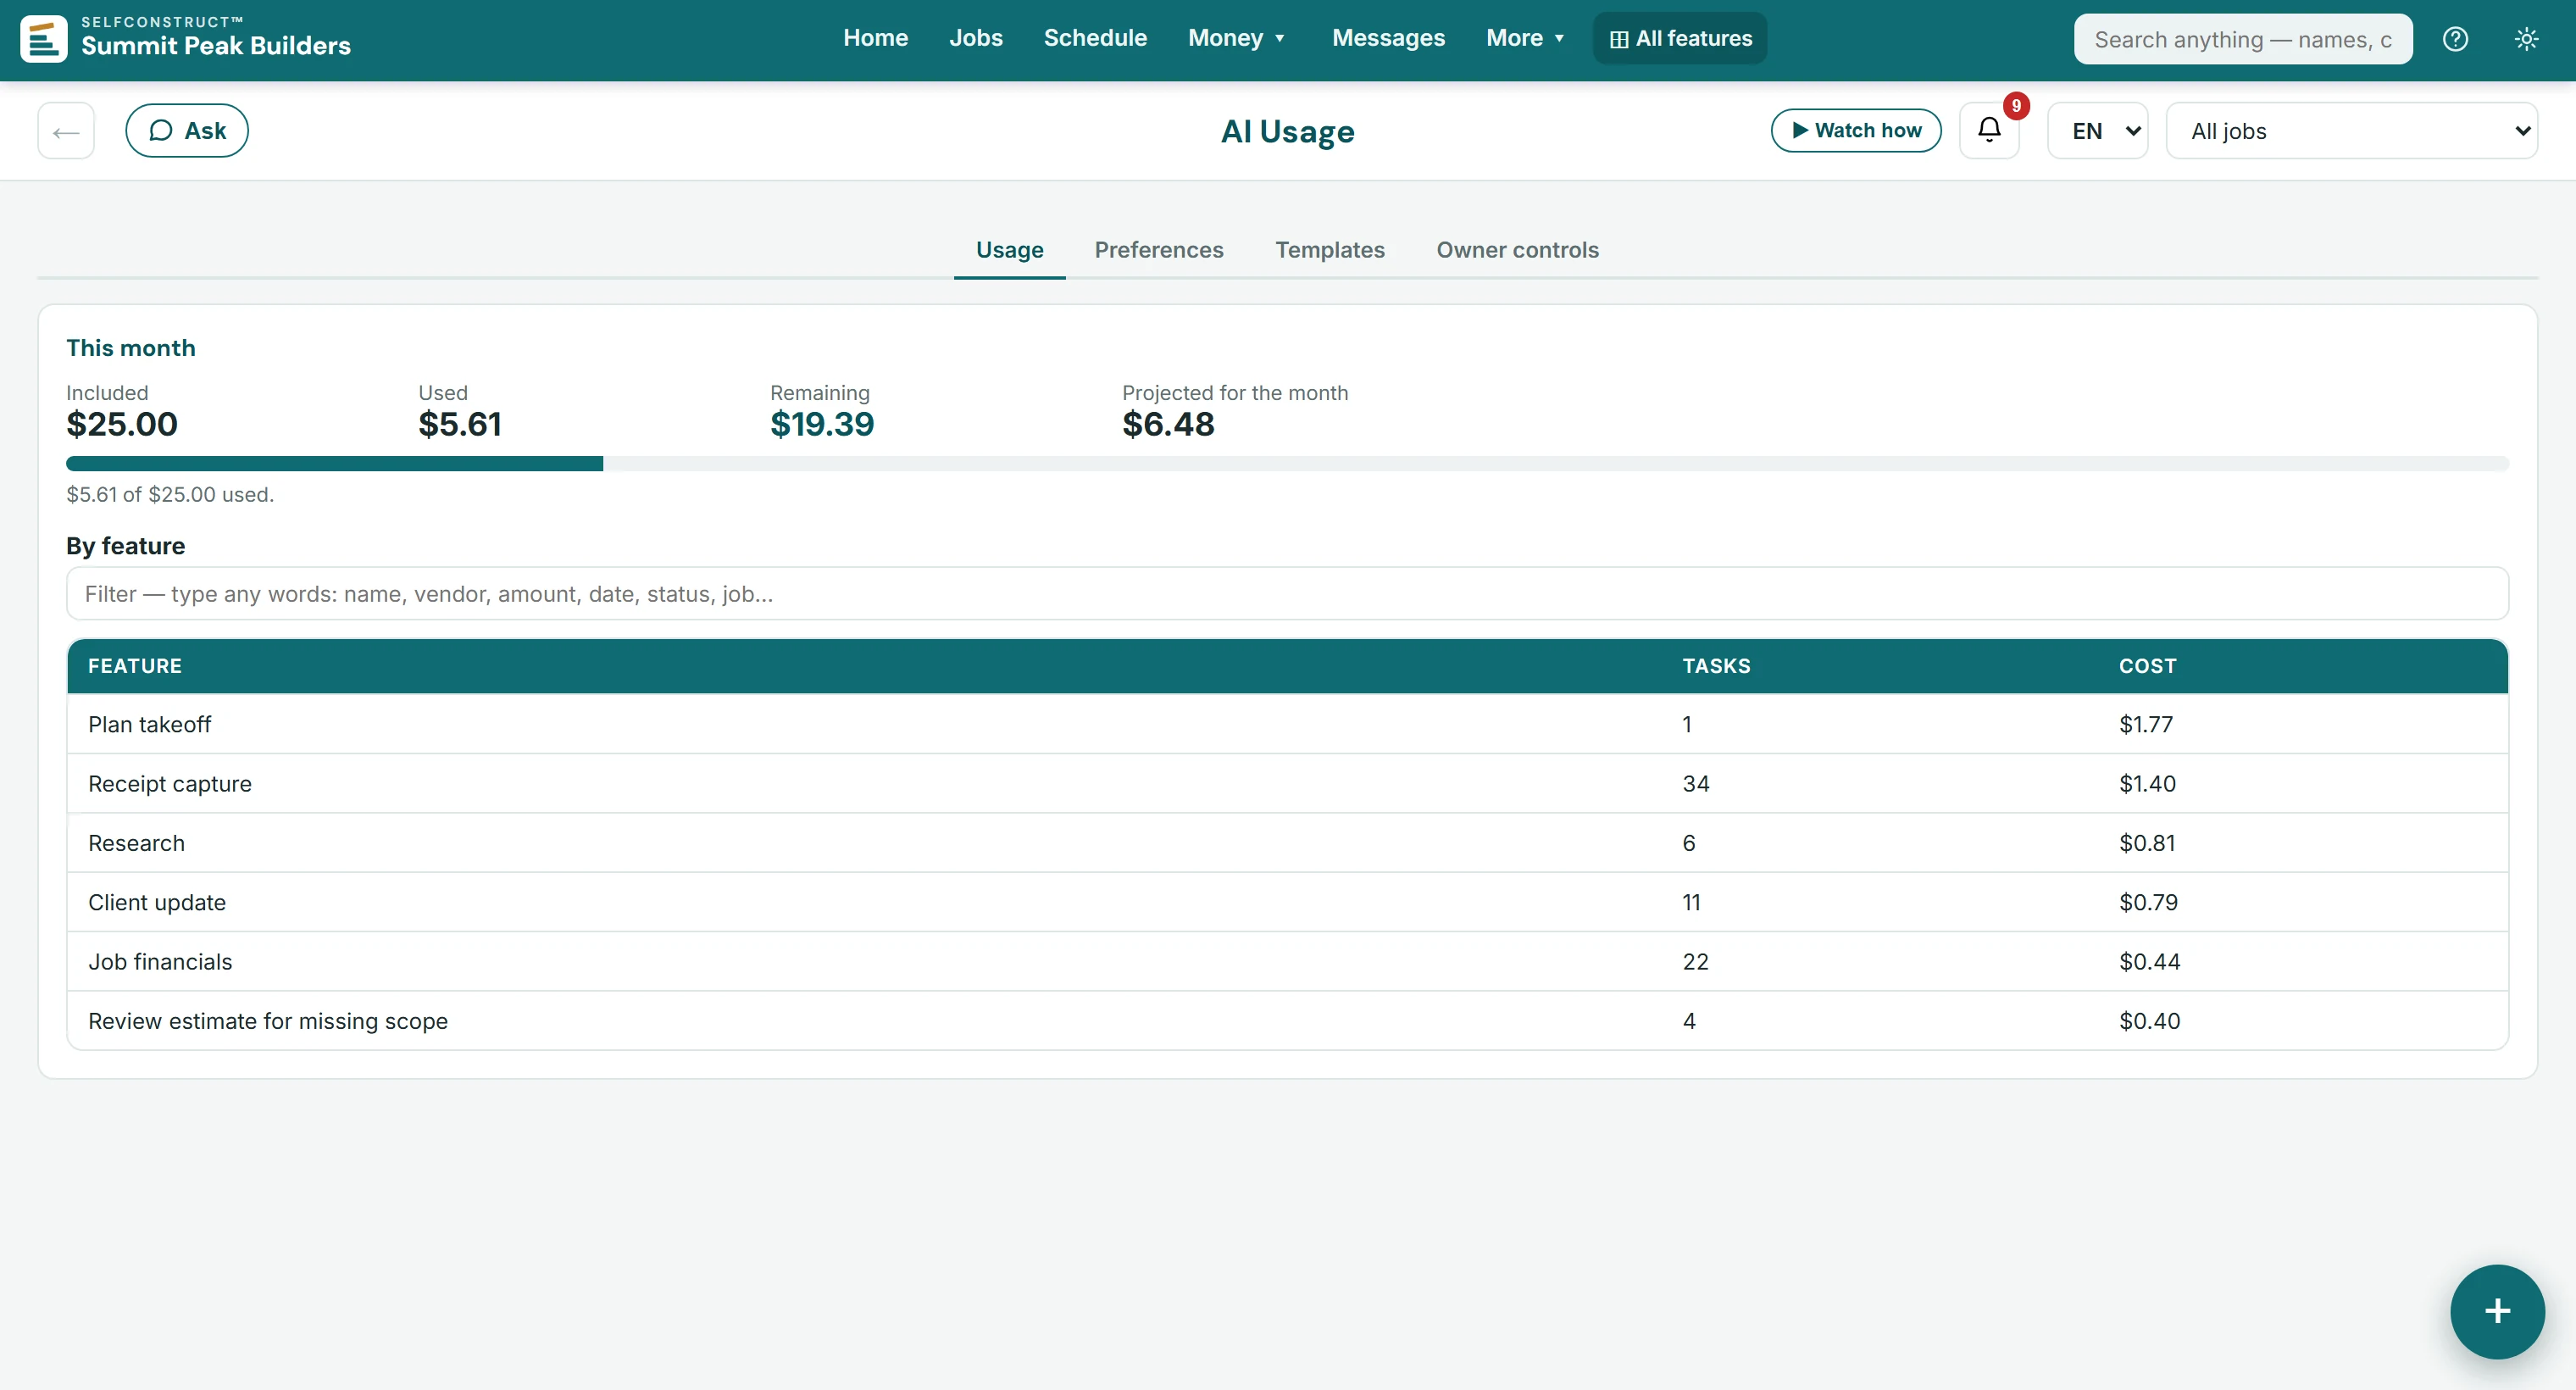Toggle the light theme sun icon
The image size is (2576, 1390).
click(2526, 39)
